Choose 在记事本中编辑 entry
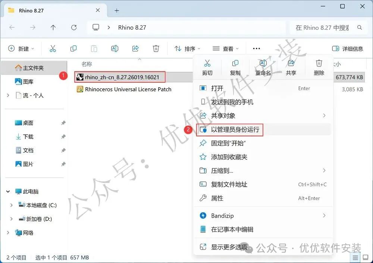The height and width of the screenshot is (263, 373). (263, 229)
